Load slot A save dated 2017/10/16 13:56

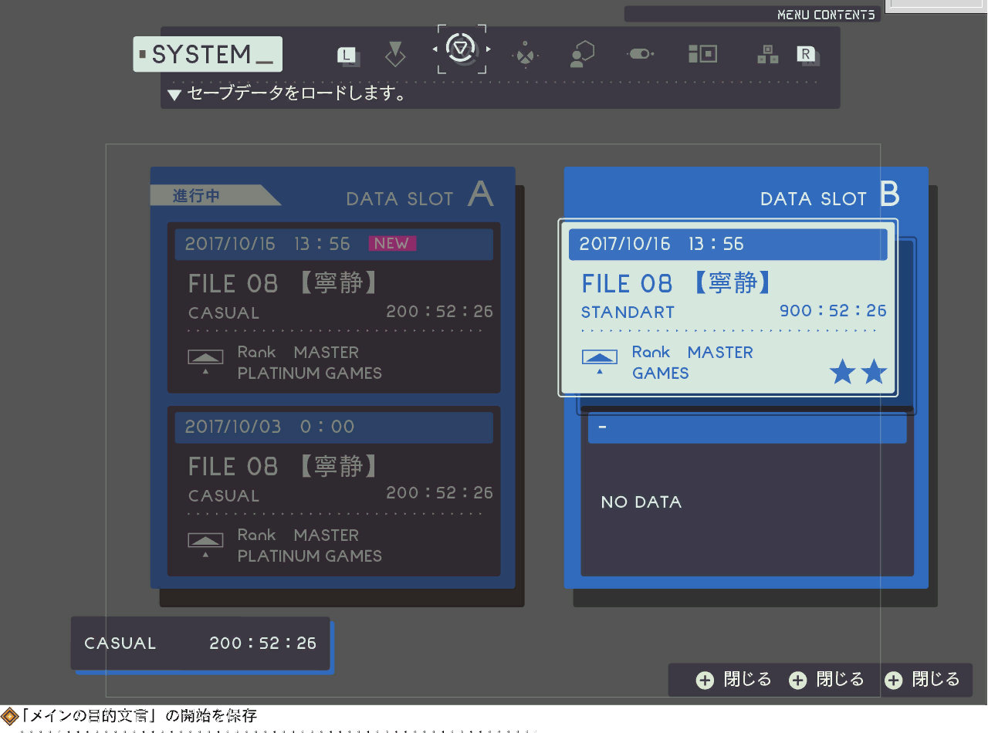[333, 308]
